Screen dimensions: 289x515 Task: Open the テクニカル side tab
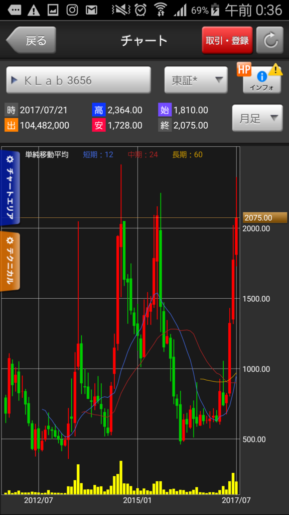click(x=10, y=262)
